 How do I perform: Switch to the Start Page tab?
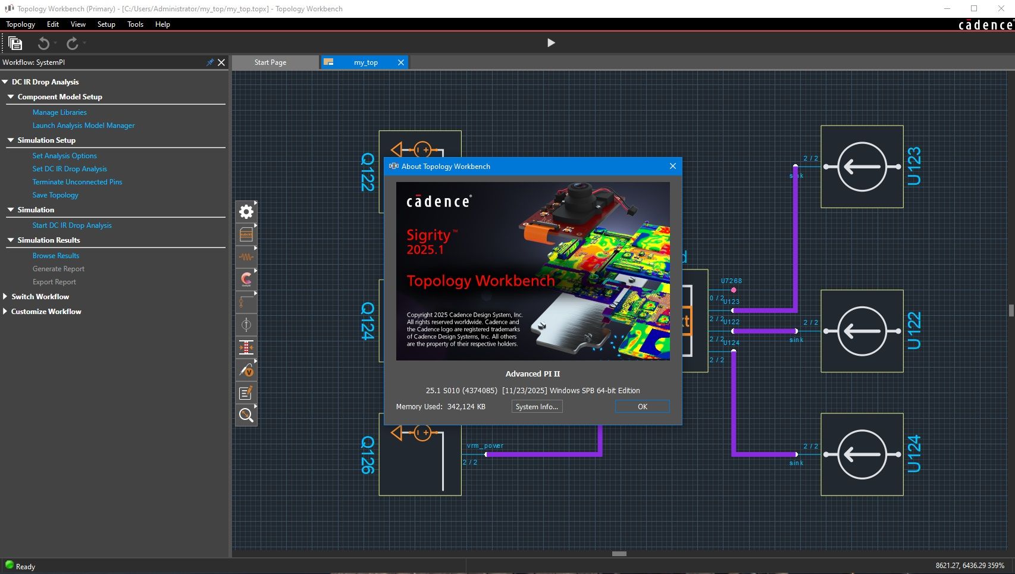pyautogui.click(x=270, y=62)
